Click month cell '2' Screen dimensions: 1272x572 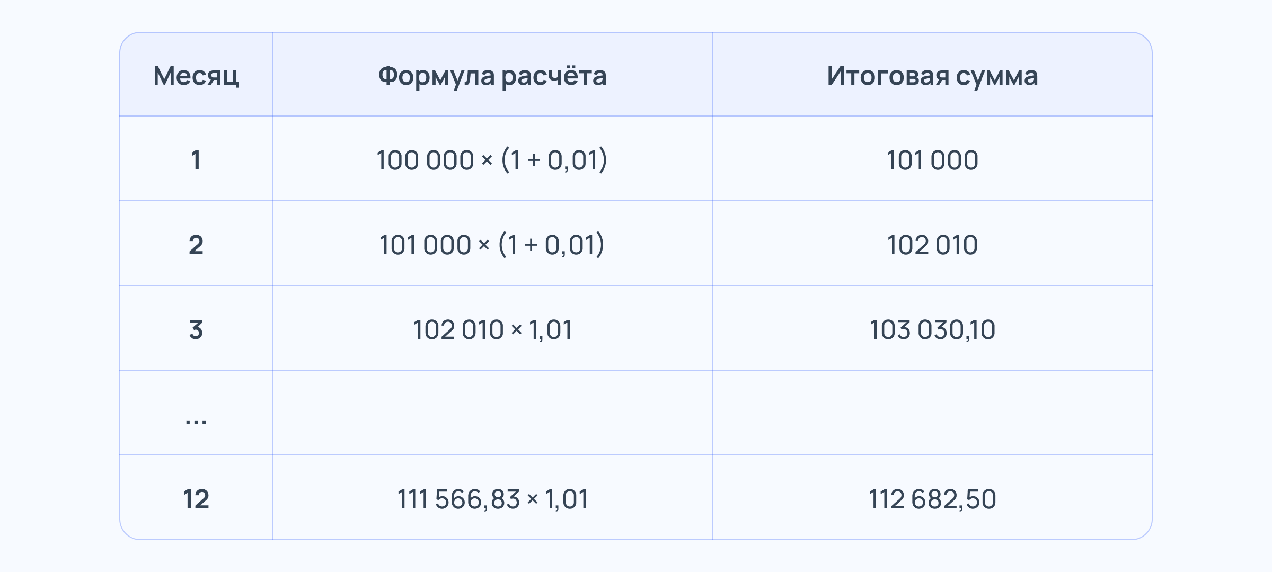pyautogui.click(x=196, y=245)
